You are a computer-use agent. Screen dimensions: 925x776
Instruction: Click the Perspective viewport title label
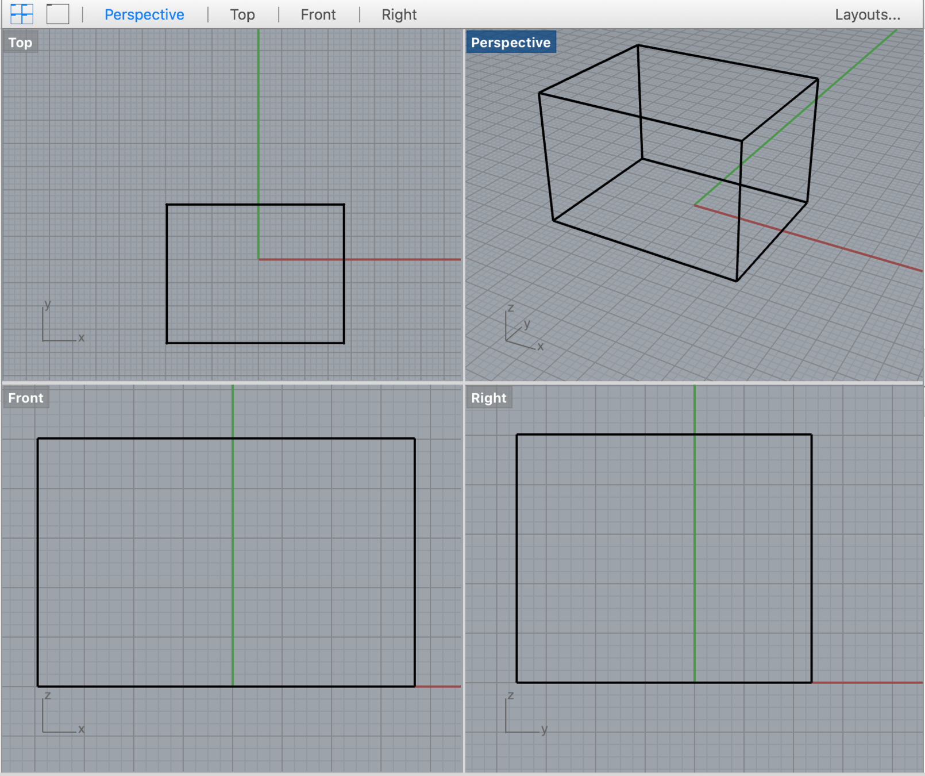click(x=511, y=43)
